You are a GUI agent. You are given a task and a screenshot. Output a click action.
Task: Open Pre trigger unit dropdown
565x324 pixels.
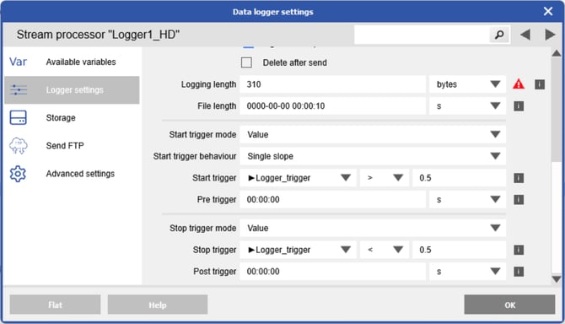[467, 199]
